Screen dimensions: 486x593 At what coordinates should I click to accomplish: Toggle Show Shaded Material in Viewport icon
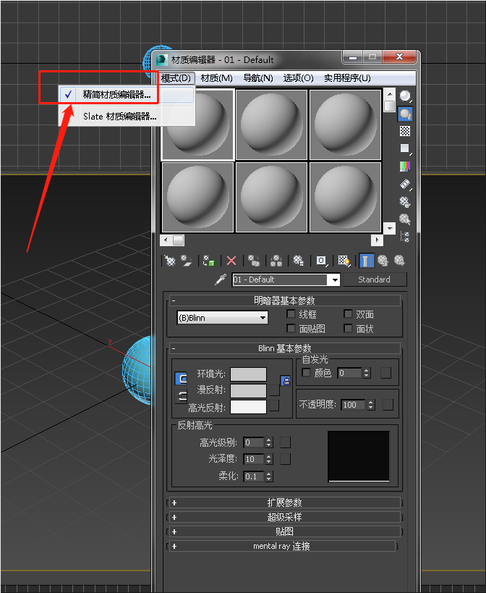[x=344, y=261]
